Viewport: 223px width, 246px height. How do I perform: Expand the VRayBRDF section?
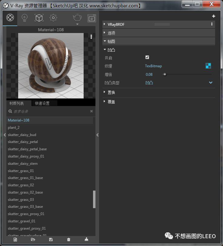[104, 24]
